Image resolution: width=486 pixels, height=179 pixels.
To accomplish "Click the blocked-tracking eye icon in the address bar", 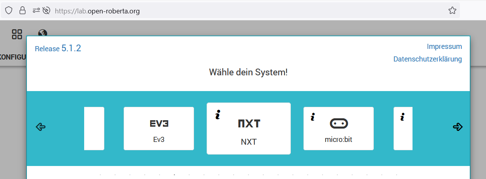I will [x=47, y=11].
